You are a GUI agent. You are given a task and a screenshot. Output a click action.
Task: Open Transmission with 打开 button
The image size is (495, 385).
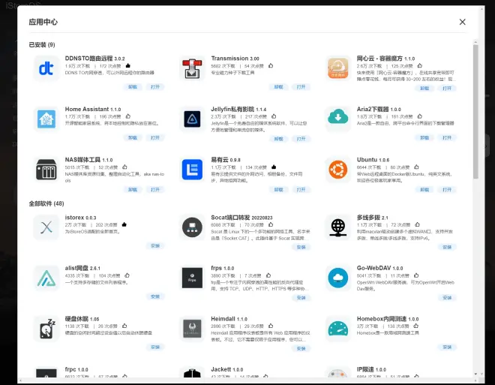coord(301,87)
